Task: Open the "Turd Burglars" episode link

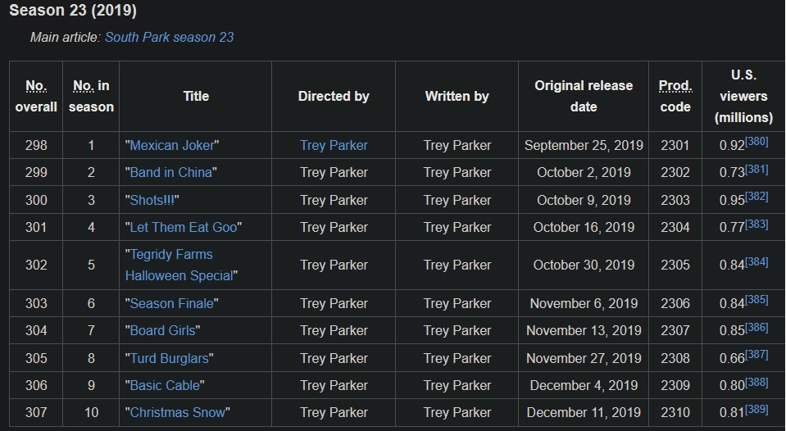Action: coord(170,358)
